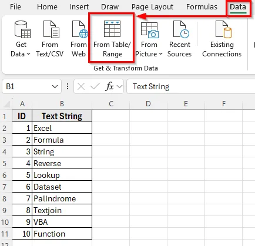Select the cell containing Excel
Screen dimensions: 255x246
click(62, 128)
